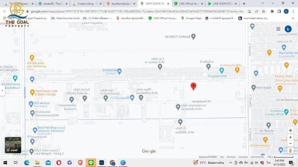Expand the bookmarks overflow chevron
Screen dimensions: 298x167
pos(293,18)
